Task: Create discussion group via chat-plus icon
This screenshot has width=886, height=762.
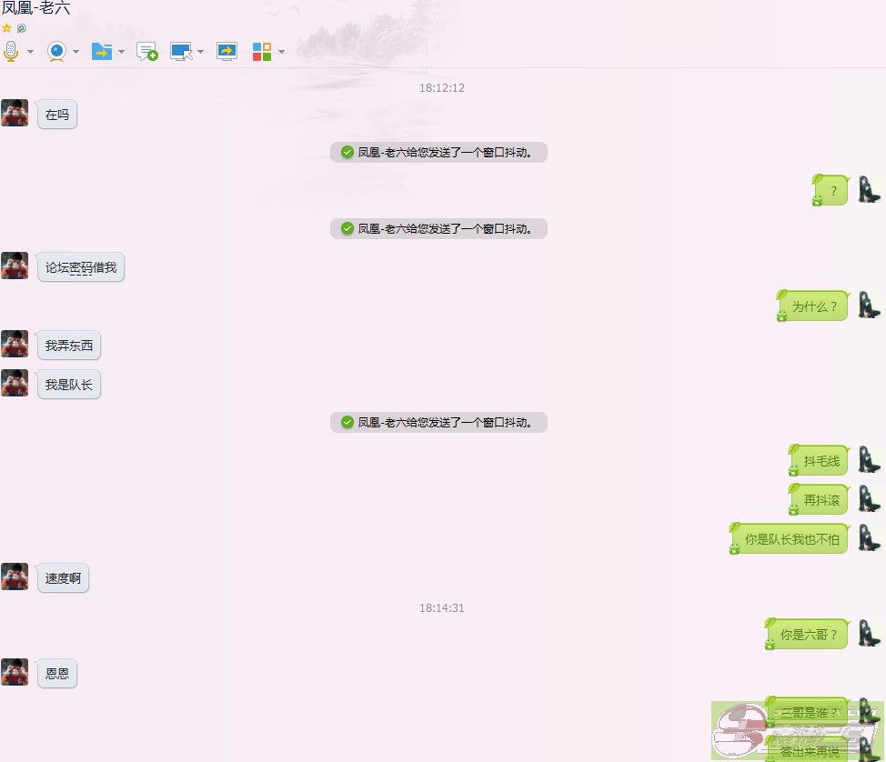Action: (x=146, y=51)
